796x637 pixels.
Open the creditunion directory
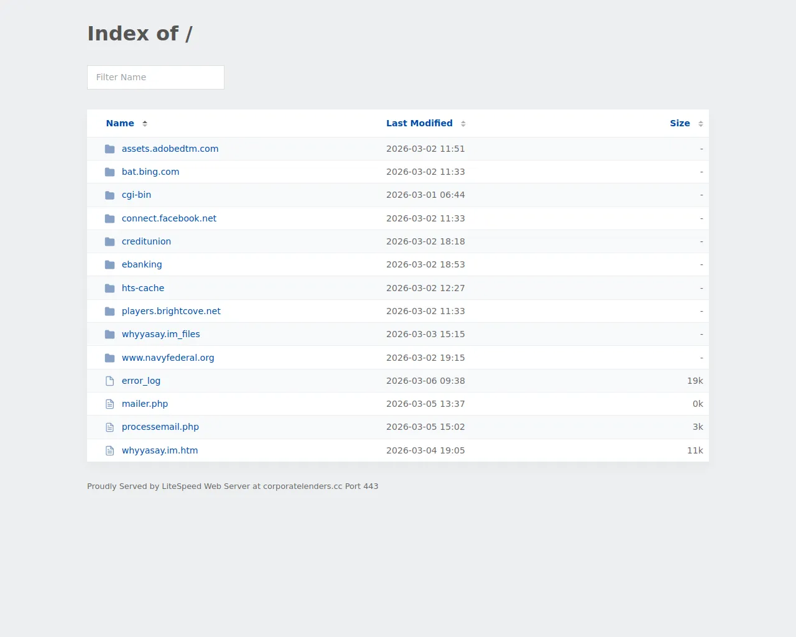pyautogui.click(x=146, y=241)
